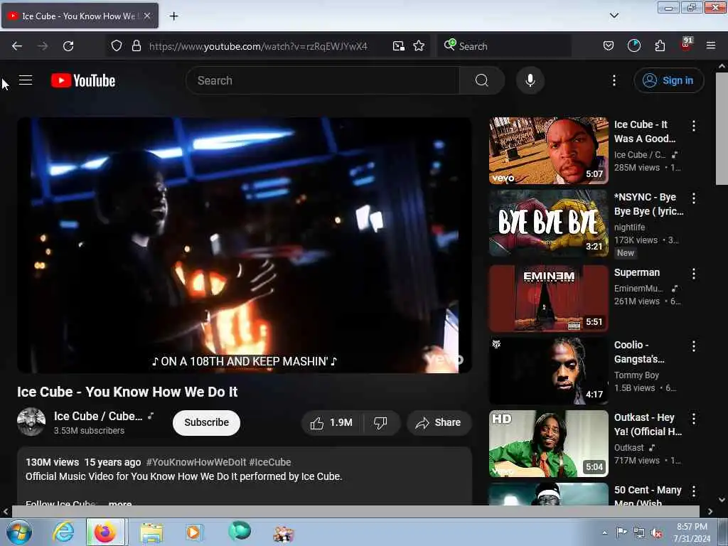Show hidden tray icons arrow
Viewport: 728px width, 546px height.
coord(604,532)
